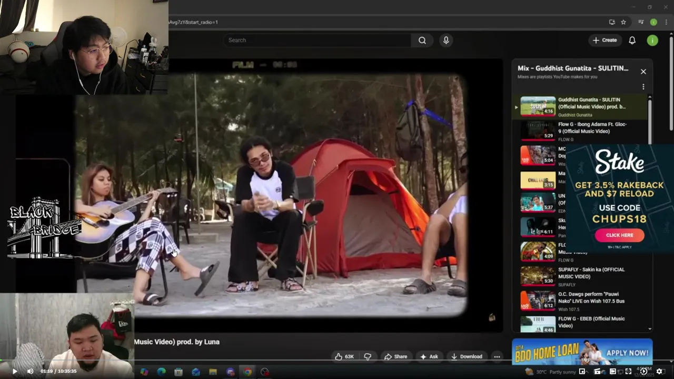This screenshot has height=379, width=674.
Task: Click the Create button
Action: tap(604, 40)
